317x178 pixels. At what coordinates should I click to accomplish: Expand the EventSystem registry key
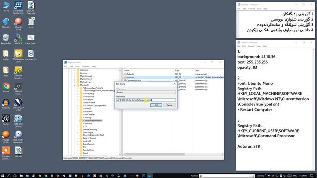tap(78, 144)
